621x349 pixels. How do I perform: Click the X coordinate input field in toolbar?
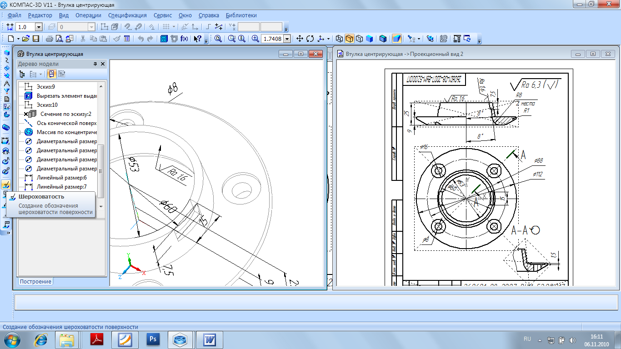(248, 27)
